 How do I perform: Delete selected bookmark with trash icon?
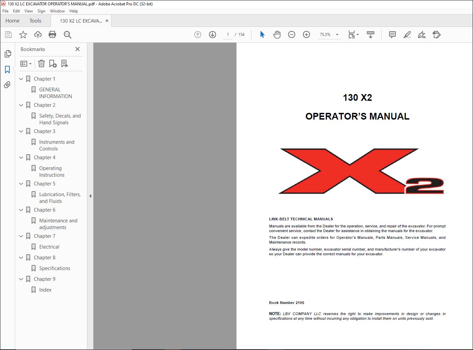click(41, 63)
